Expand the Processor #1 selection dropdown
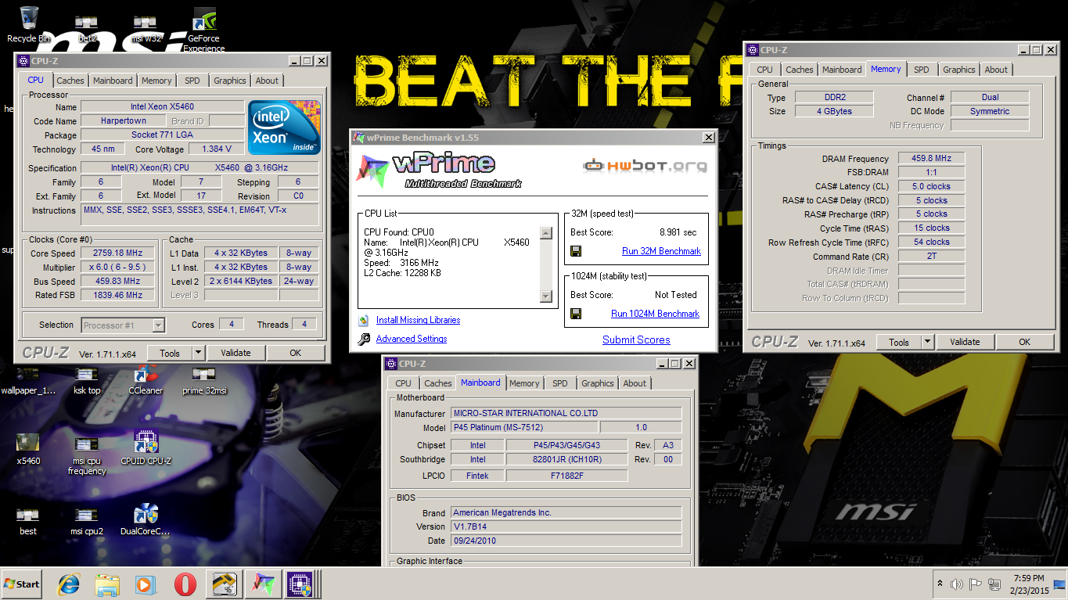The width and height of the screenshot is (1068, 600). (x=158, y=325)
